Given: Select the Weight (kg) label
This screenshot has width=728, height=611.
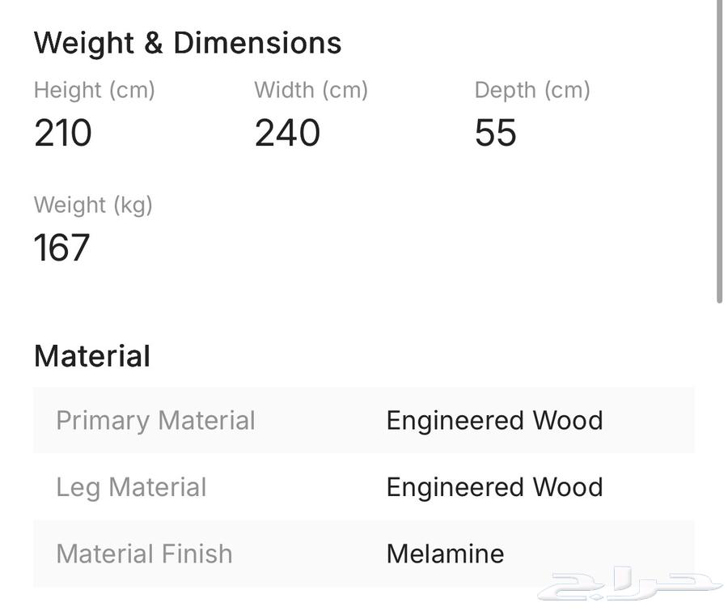Looking at the screenshot, I should (93, 205).
